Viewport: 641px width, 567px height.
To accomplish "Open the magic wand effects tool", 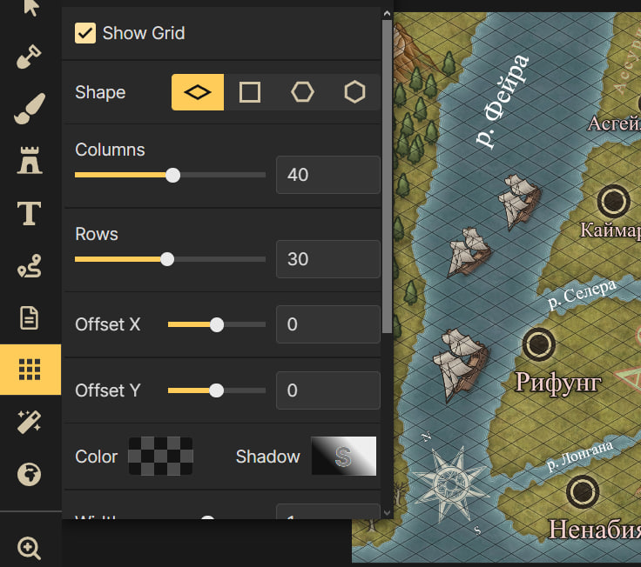I will [30, 422].
